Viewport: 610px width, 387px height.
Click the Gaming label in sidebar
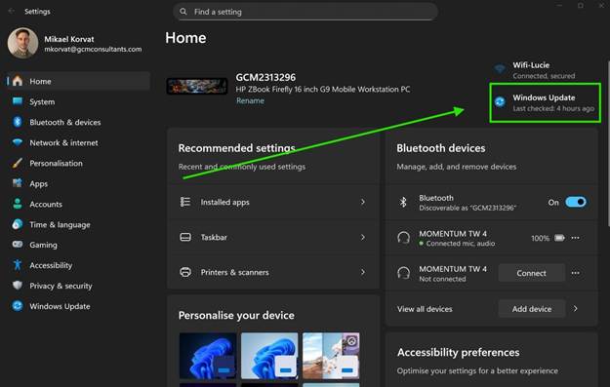(43, 245)
